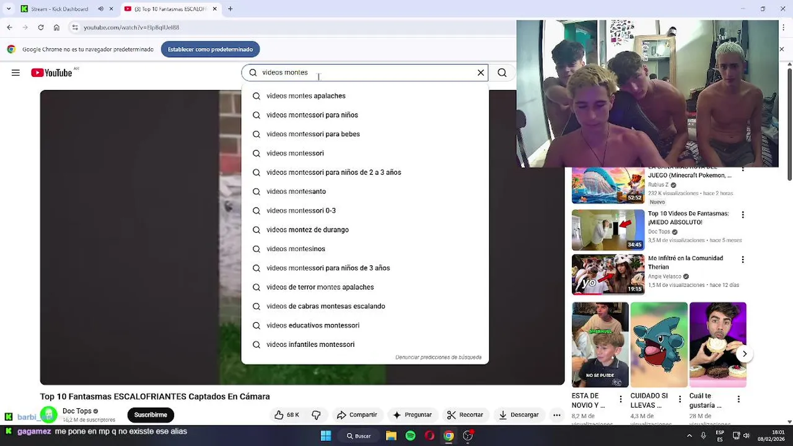Click inside the YouTube search field
The image size is (793, 446).
[x=364, y=72]
